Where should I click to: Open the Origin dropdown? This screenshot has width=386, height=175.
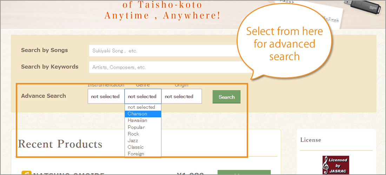[x=182, y=96]
